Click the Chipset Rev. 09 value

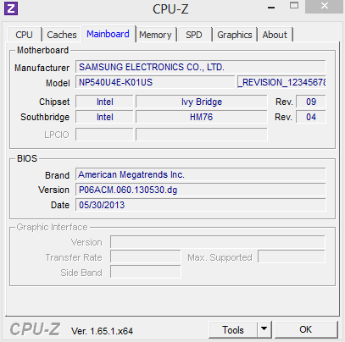pos(311,102)
